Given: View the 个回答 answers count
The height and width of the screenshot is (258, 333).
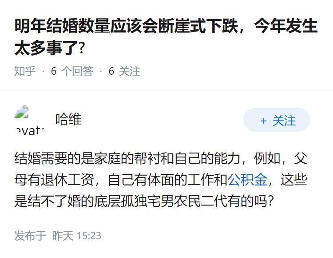Looking at the screenshot, I should point(77,71).
